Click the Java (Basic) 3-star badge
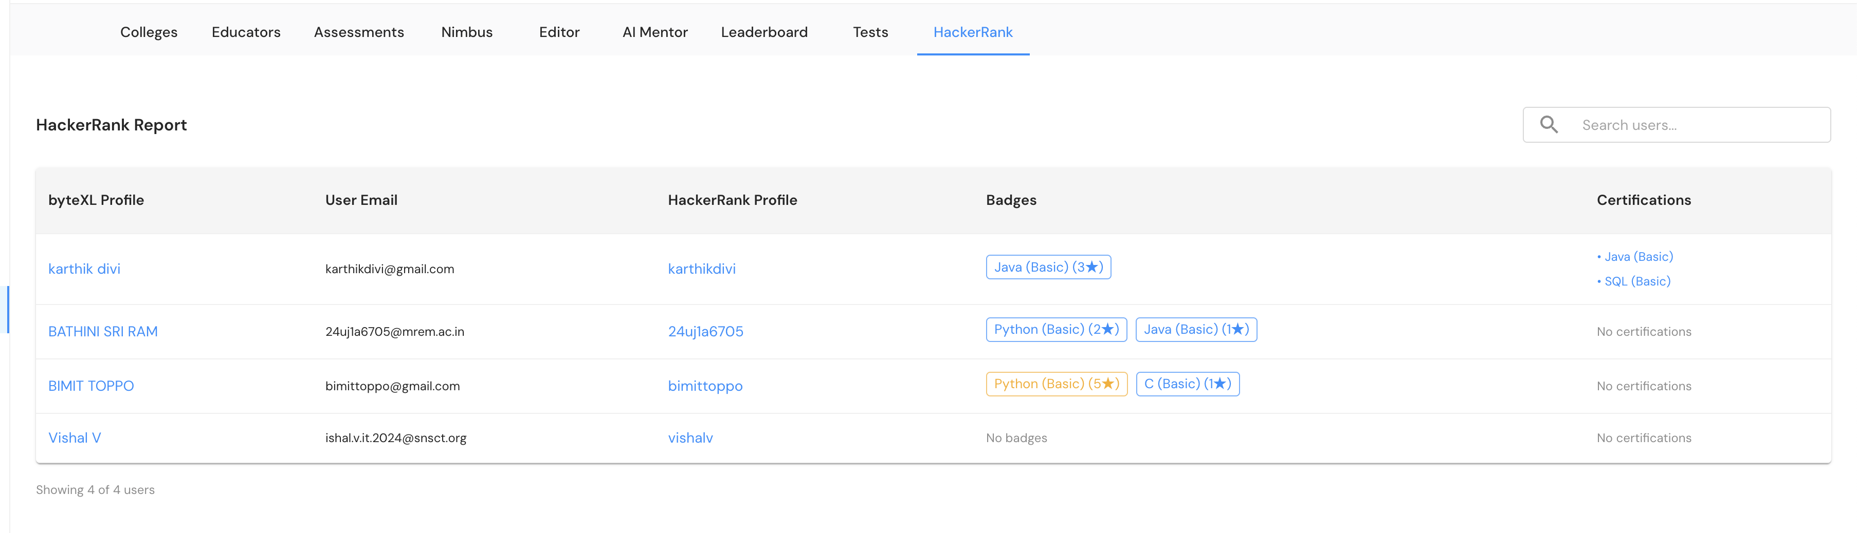The width and height of the screenshot is (1857, 533). coord(1048,267)
